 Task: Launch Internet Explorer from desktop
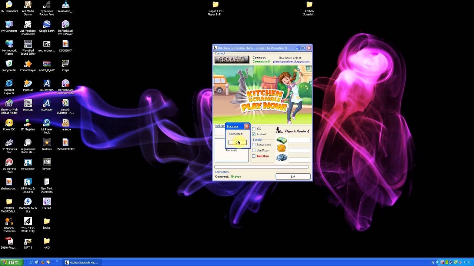click(x=9, y=87)
